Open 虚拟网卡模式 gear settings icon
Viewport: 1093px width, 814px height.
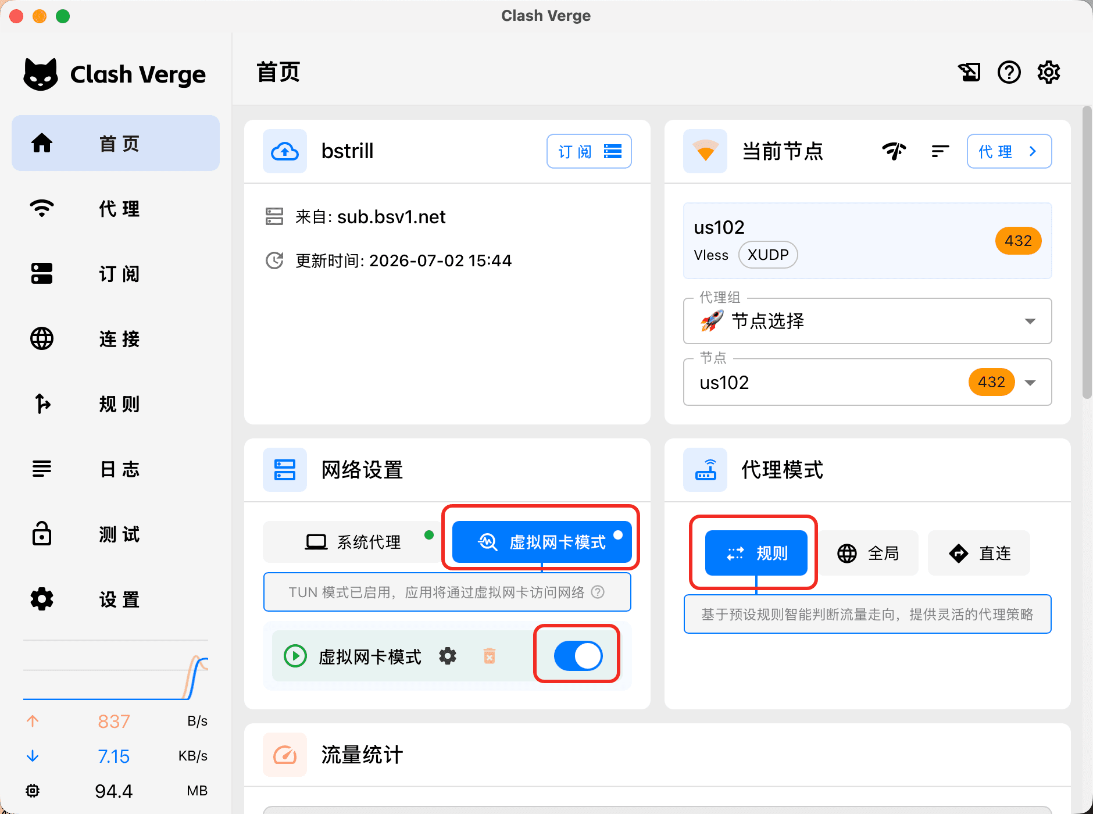click(x=448, y=656)
